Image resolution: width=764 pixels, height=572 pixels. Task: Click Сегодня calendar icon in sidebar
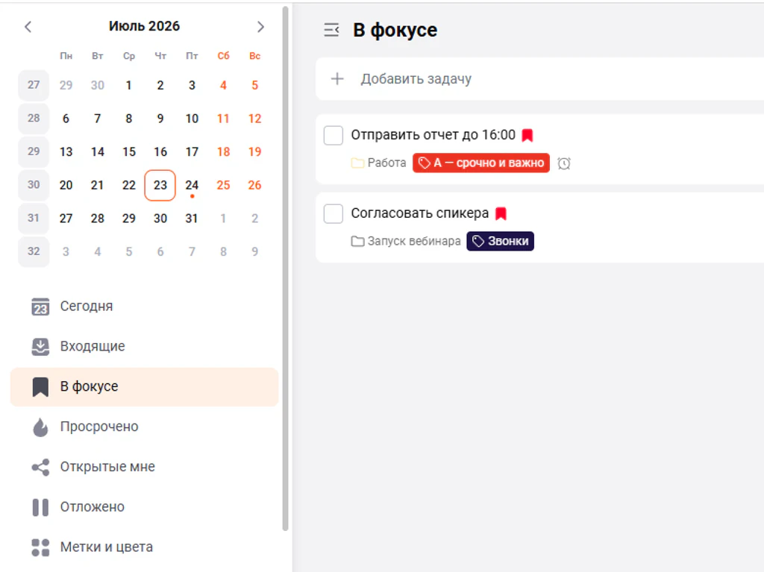click(x=40, y=307)
